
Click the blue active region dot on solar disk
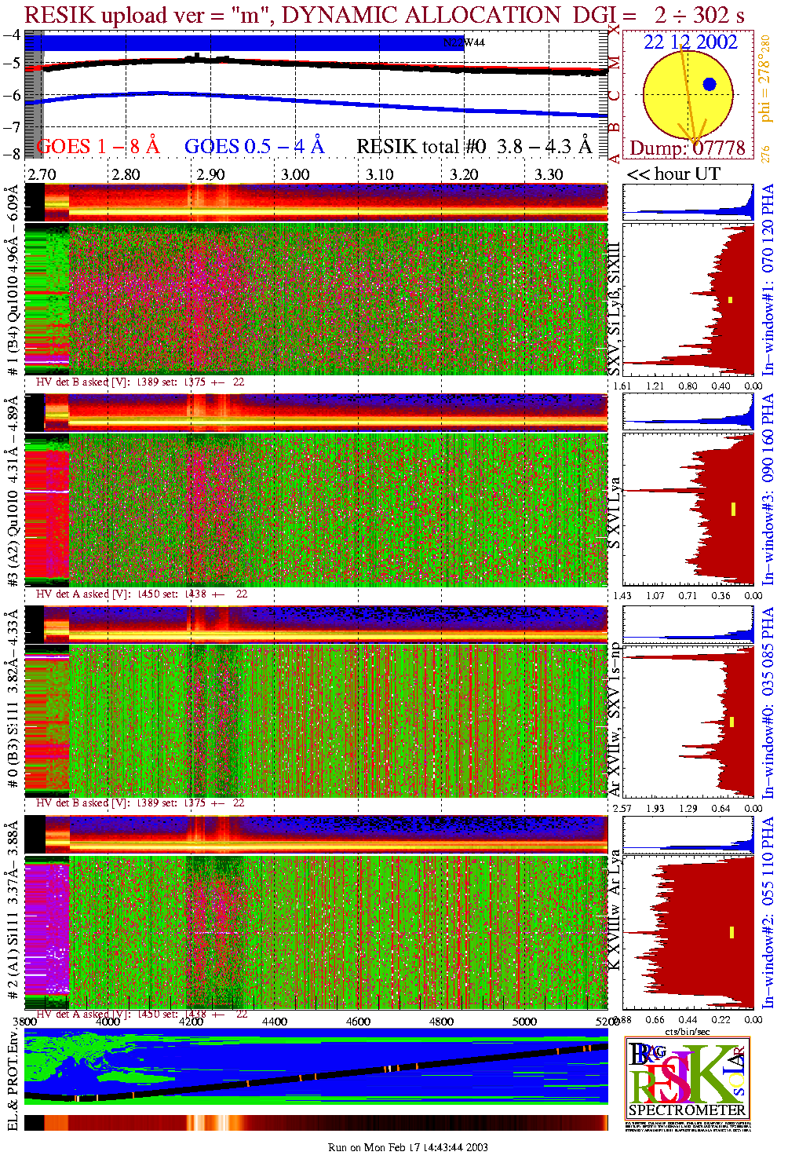(710, 84)
